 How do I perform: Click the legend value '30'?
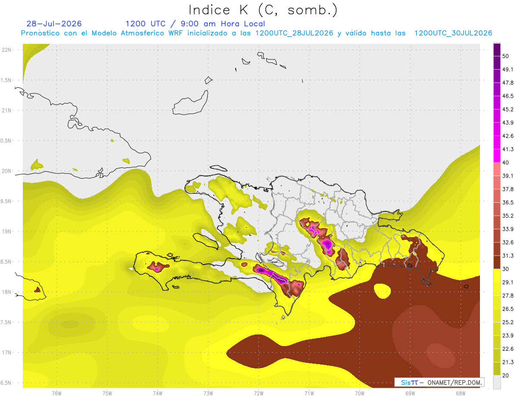pyautogui.click(x=506, y=269)
